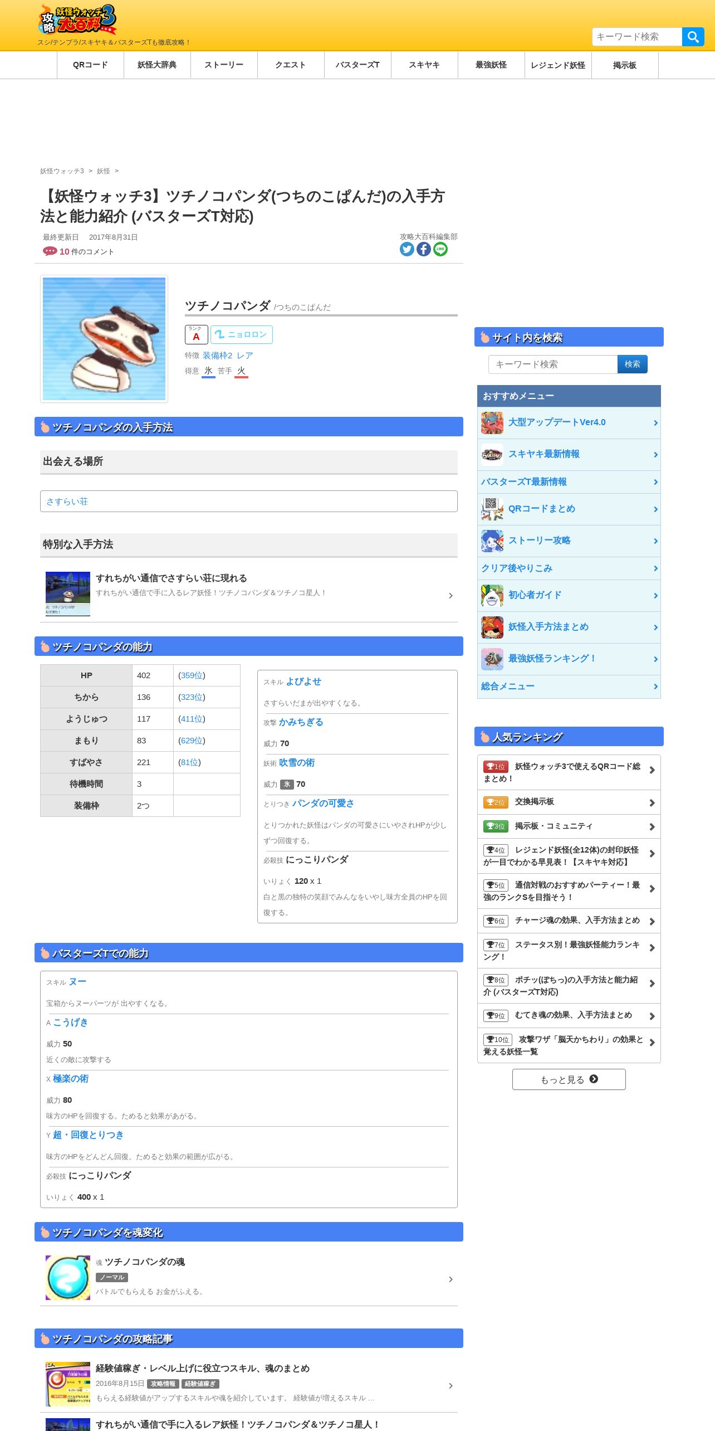The width and height of the screenshot is (715, 1431).
Task: Click the もっと見る button
Action: click(x=569, y=1079)
